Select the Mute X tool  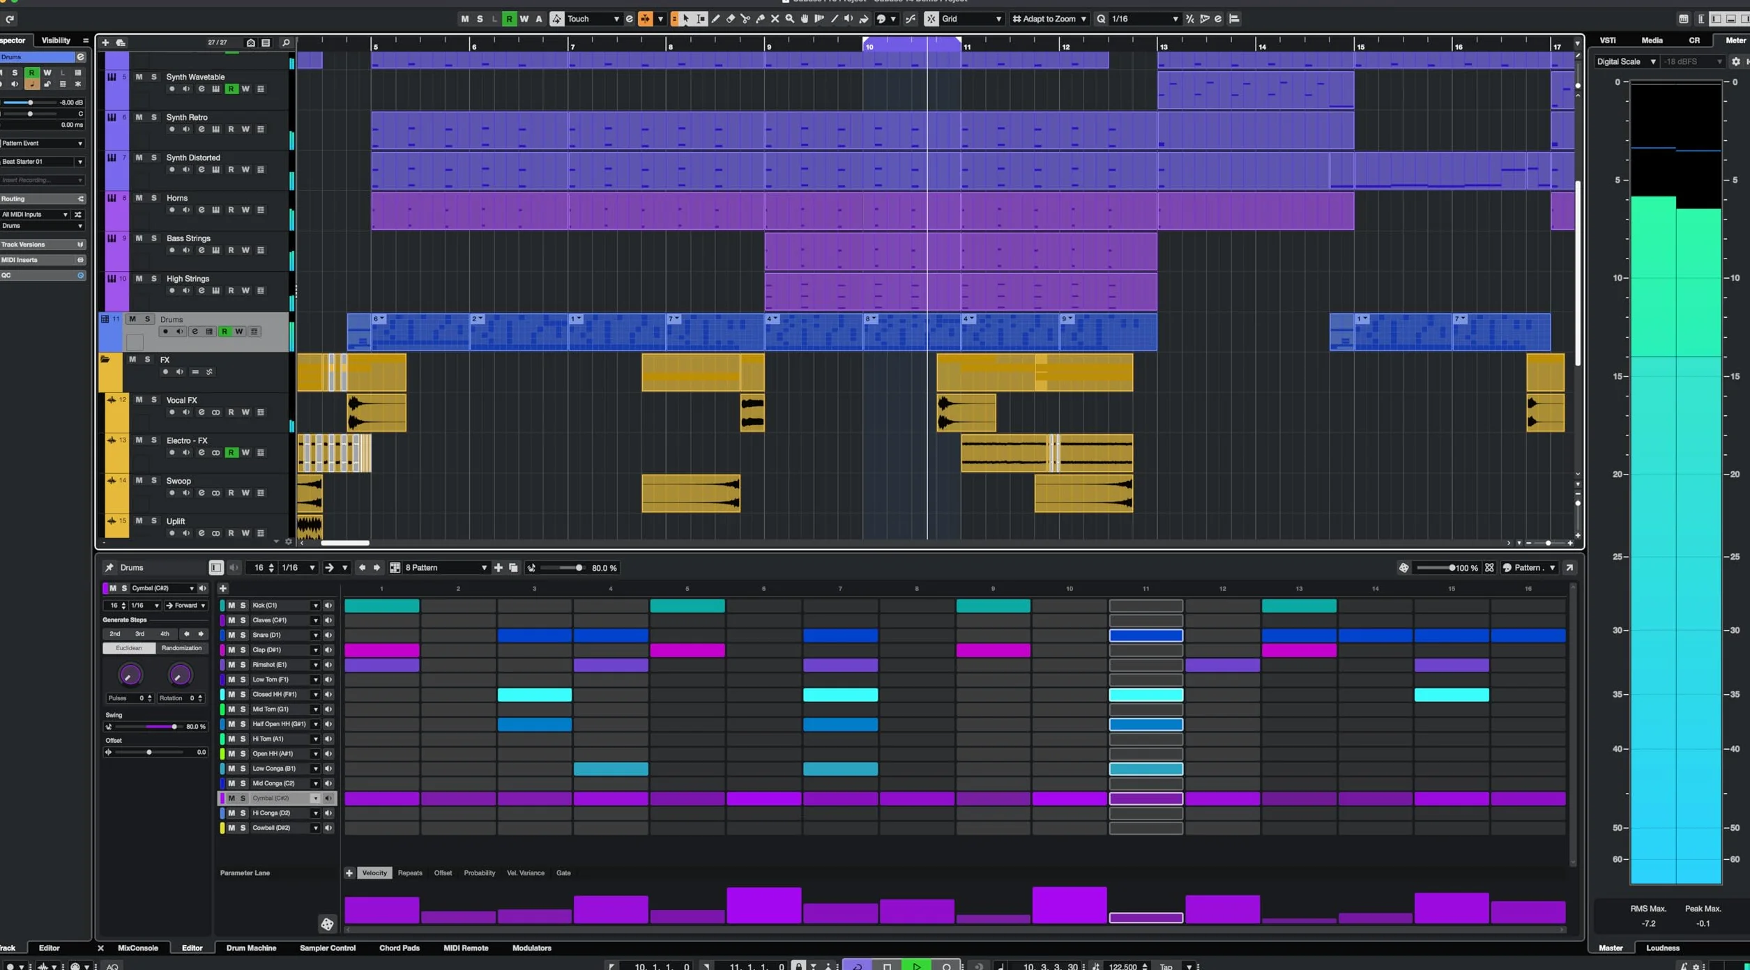click(775, 19)
